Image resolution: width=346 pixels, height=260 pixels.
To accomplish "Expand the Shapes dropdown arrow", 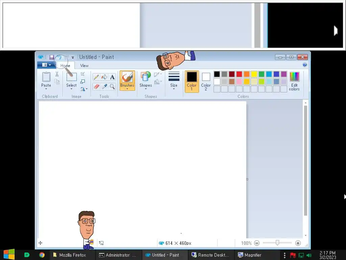I will (146, 89).
